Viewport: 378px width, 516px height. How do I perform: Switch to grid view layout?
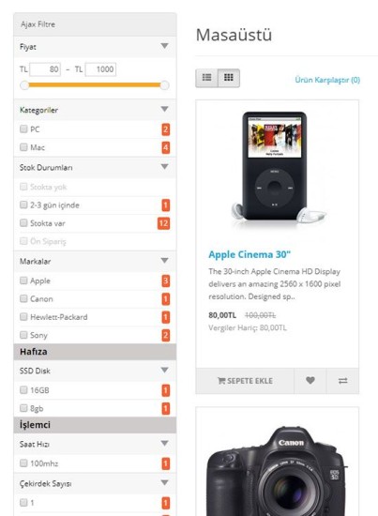pos(229,78)
